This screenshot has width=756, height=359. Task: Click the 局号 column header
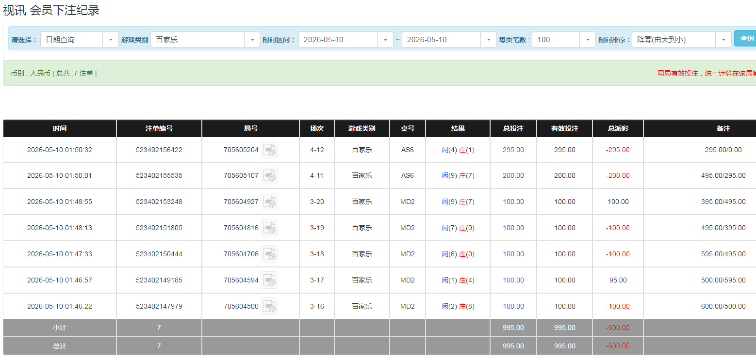coord(251,129)
